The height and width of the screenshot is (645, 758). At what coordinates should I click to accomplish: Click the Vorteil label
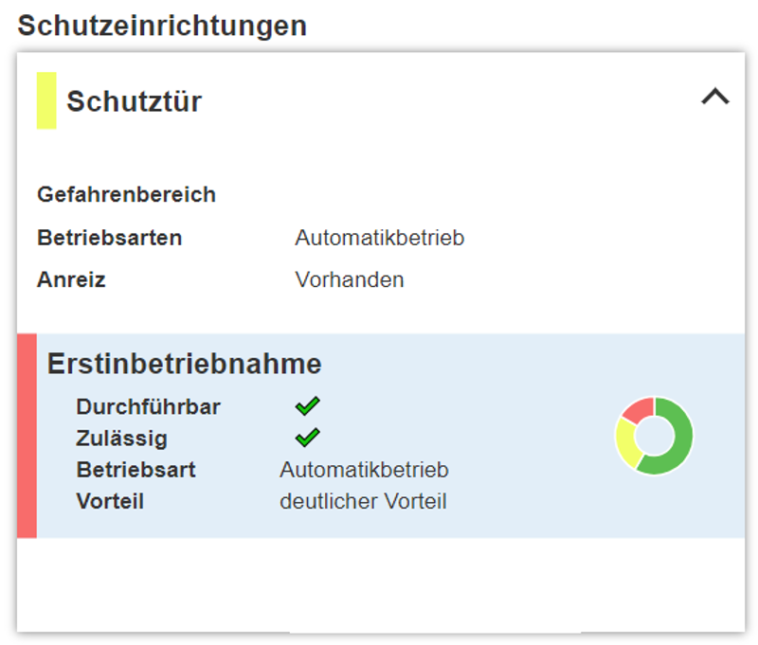click(110, 501)
